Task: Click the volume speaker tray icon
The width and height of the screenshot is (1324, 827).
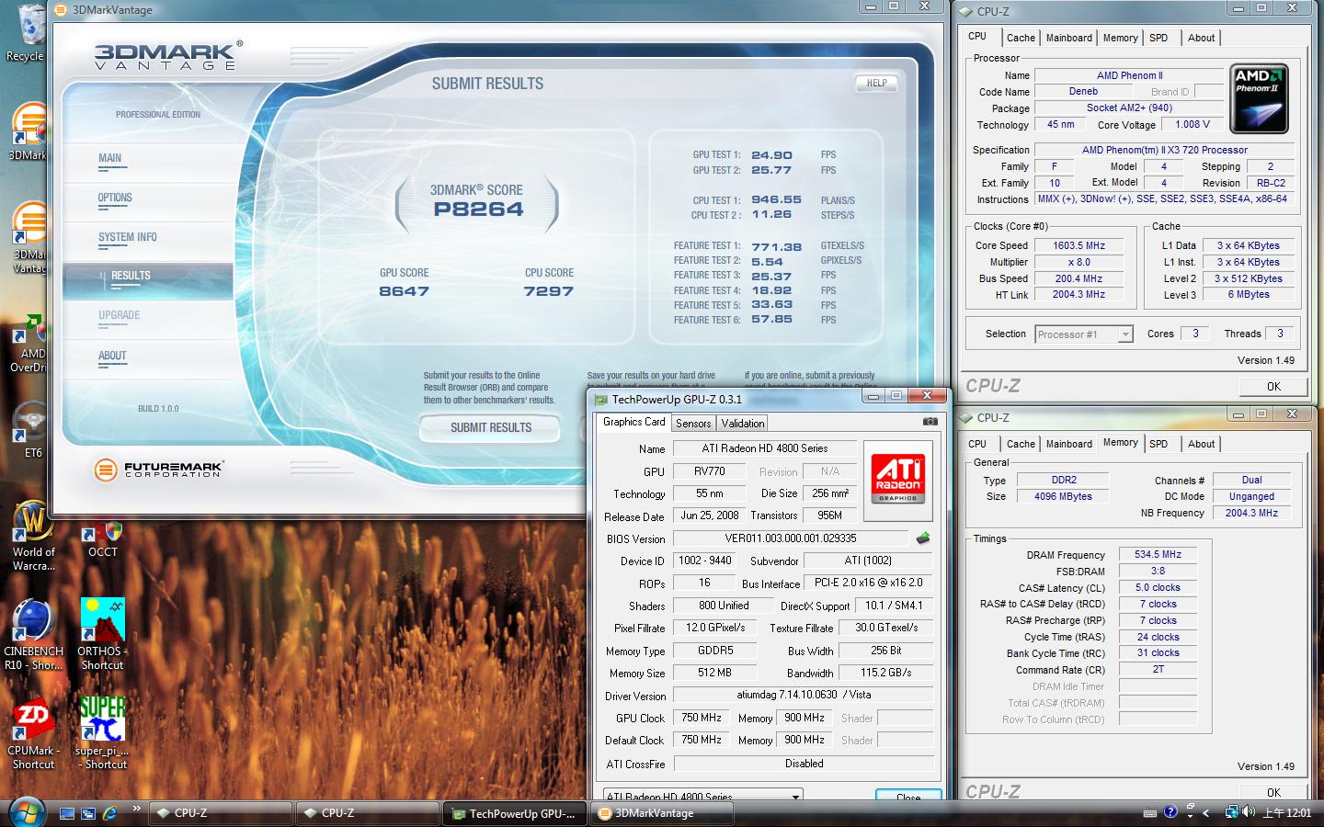Action: pyautogui.click(x=1249, y=812)
